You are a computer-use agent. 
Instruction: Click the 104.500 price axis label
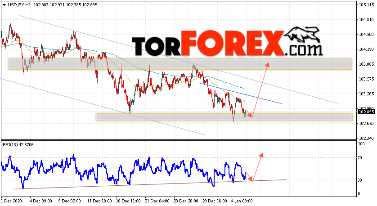[x=366, y=35]
